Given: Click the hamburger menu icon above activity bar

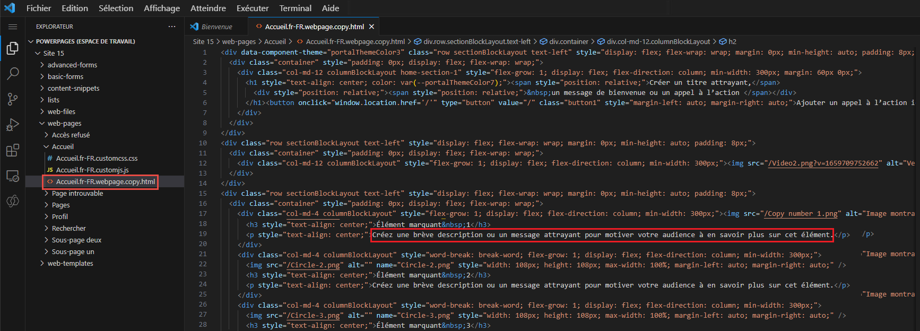Looking at the screenshot, I should coord(13,27).
